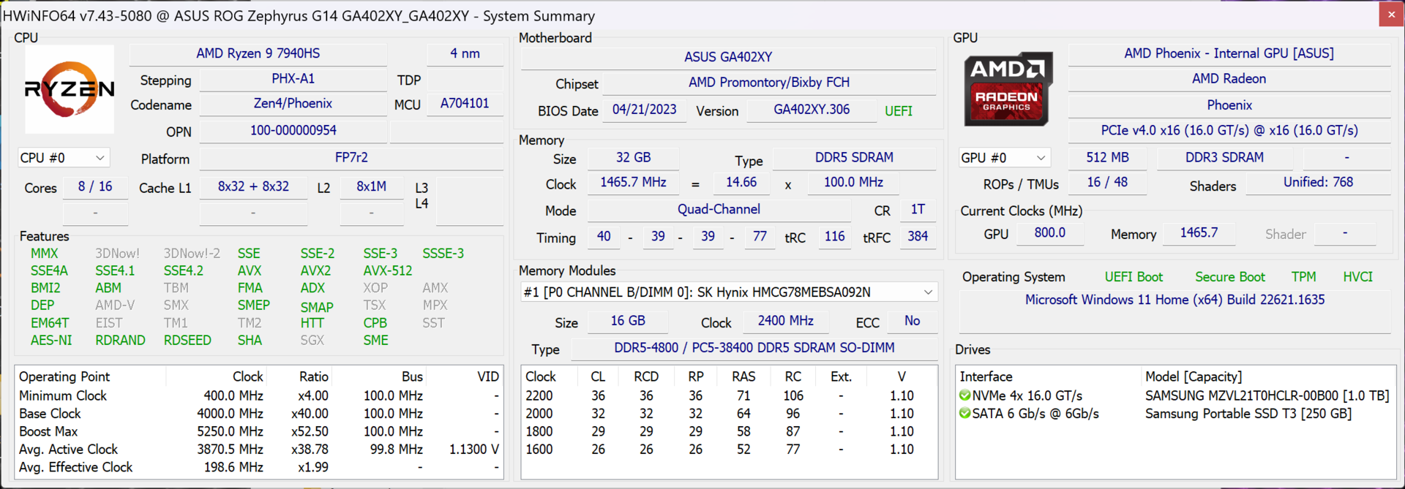Click the '2200' clock row in timings table
This screenshot has height=489, width=1405.
[x=728, y=396]
